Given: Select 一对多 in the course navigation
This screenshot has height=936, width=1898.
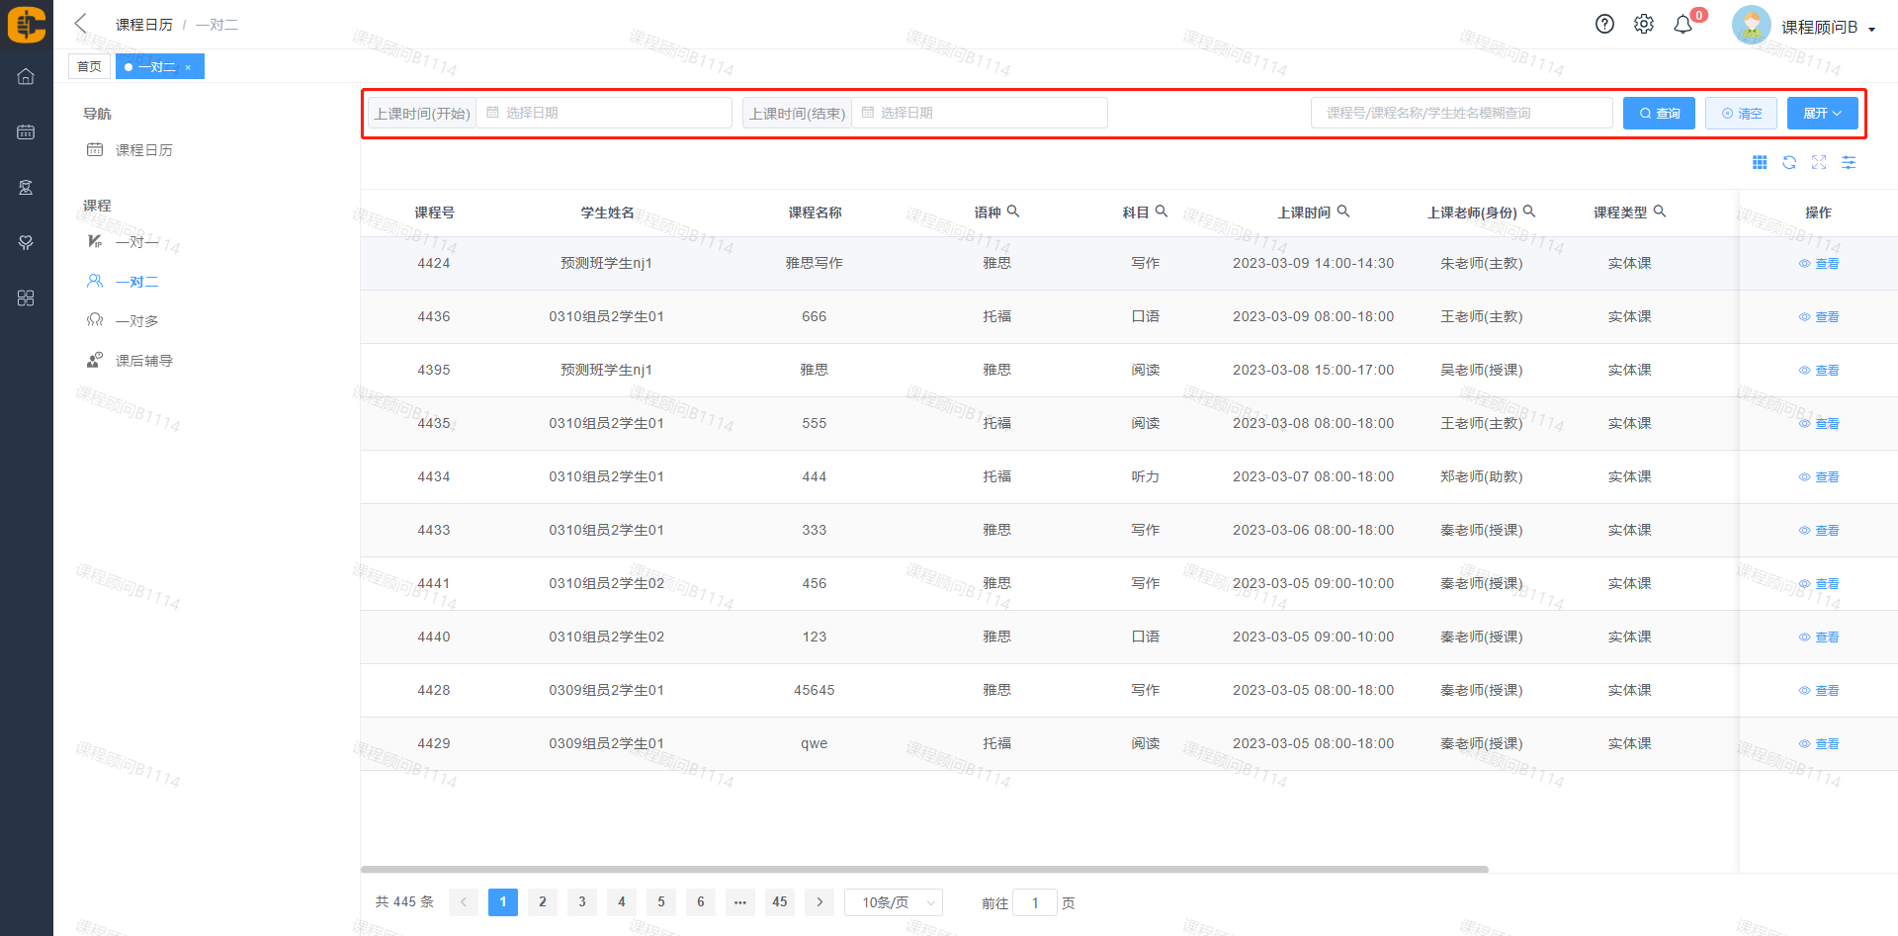Looking at the screenshot, I should click(x=136, y=321).
